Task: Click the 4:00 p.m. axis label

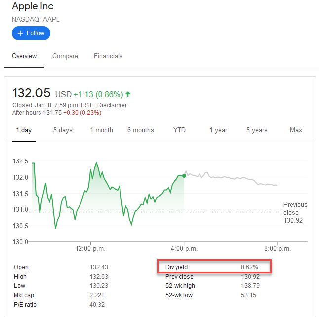Action: [184, 248]
